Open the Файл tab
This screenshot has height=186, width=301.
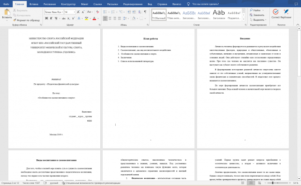pos(6,4)
